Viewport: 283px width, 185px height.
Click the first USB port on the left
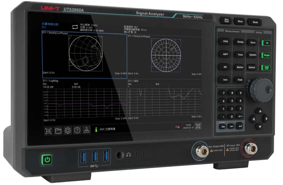(83, 157)
